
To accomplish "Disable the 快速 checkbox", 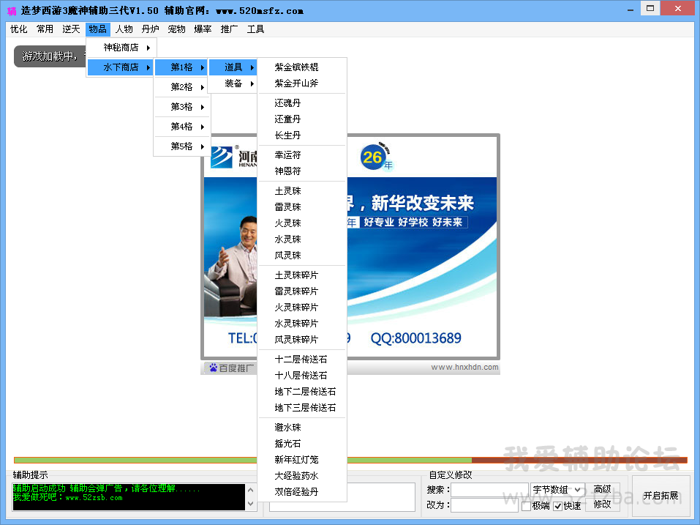I will 558,506.
